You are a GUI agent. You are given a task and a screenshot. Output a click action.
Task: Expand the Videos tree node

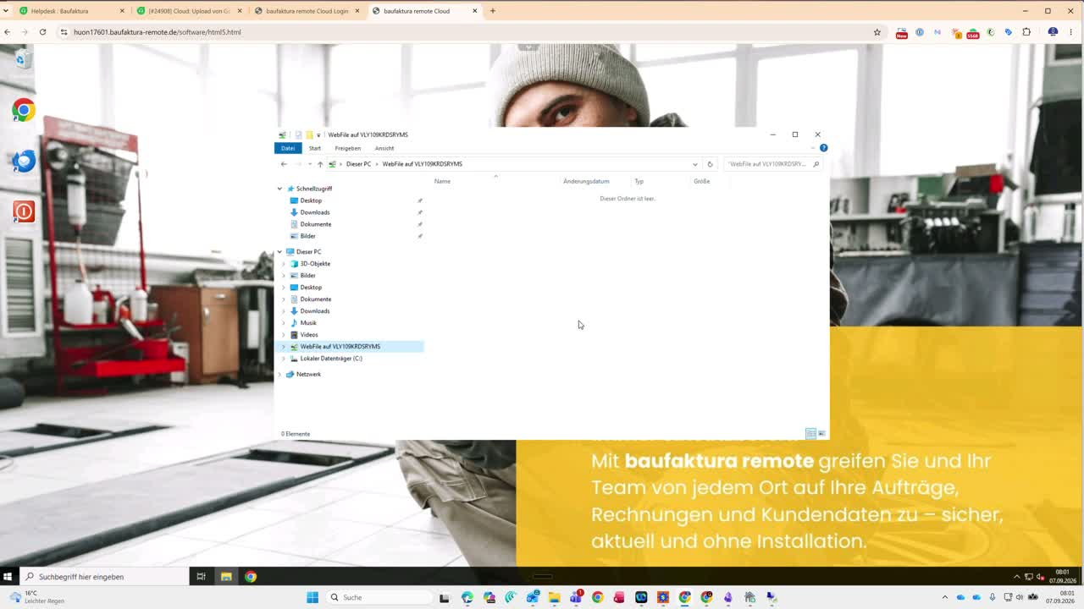coord(284,335)
